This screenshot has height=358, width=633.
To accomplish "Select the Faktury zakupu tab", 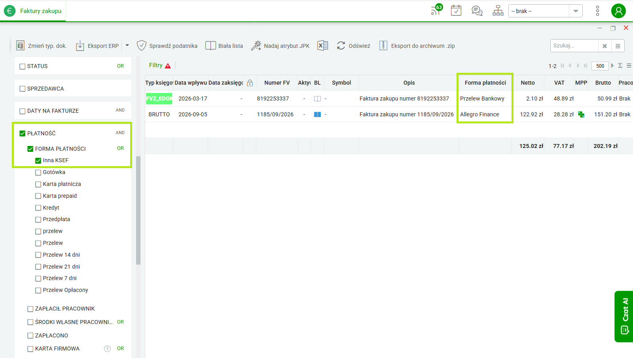I will (x=33, y=11).
